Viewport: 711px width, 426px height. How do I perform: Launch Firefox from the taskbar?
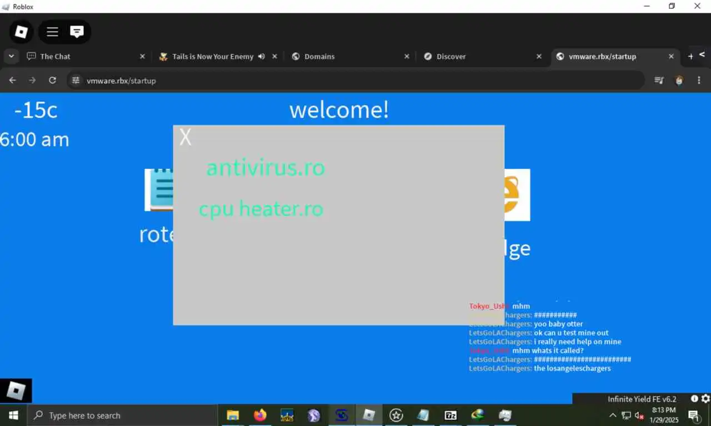(259, 415)
